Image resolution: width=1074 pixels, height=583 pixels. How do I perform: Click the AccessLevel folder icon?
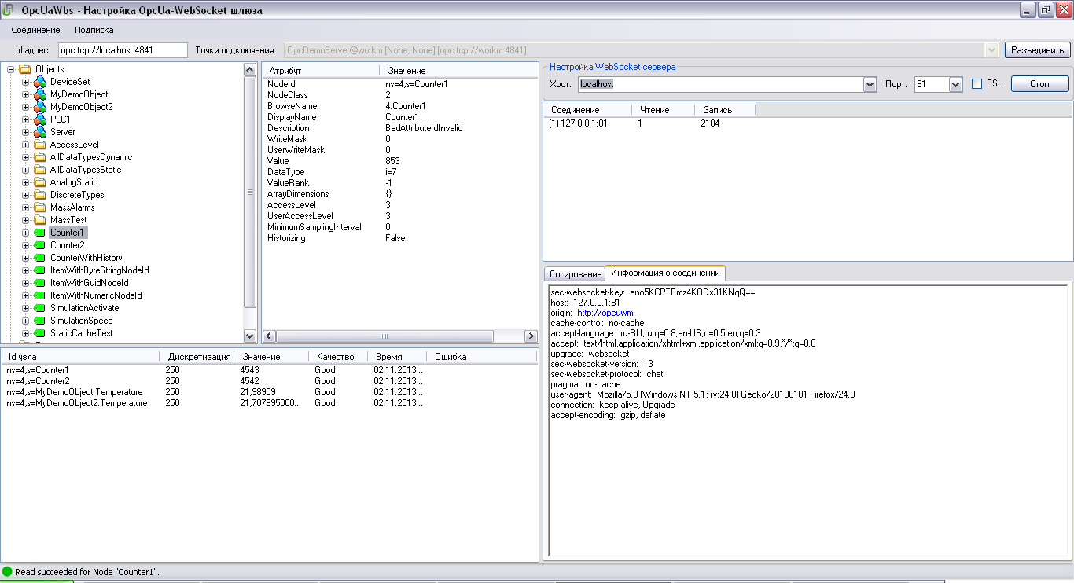39,145
